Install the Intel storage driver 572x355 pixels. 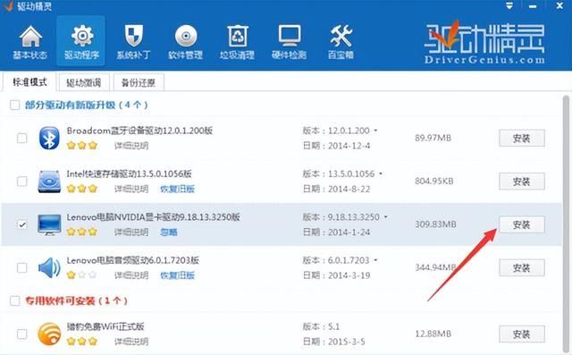522,182
